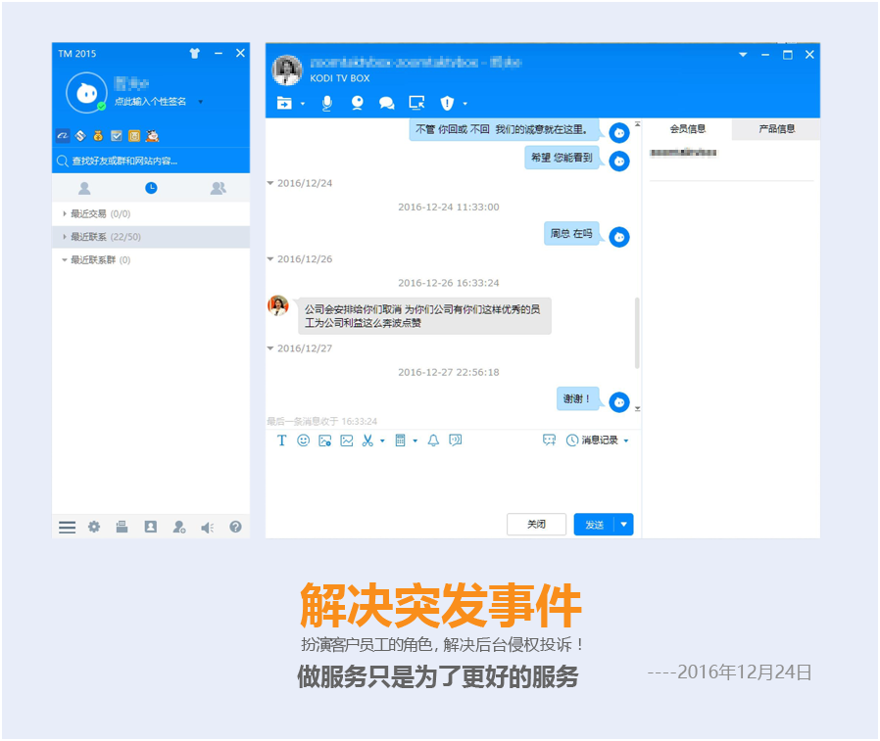880x741 pixels.
Task: Click the 希望 您能看到 message
Action: pyautogui.click(x=562, y=158)
